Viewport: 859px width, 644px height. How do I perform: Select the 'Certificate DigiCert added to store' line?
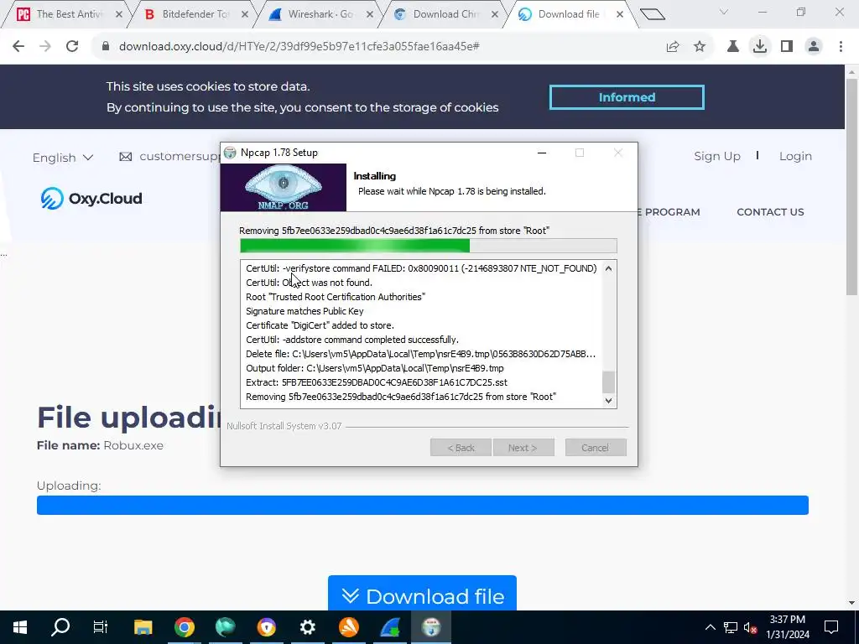click(x=320, y=325)
